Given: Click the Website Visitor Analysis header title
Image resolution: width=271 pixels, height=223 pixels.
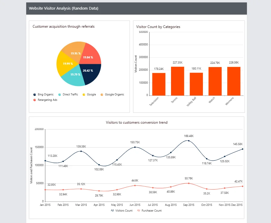Looking at the screenshot, I should (x=64, y=8).
